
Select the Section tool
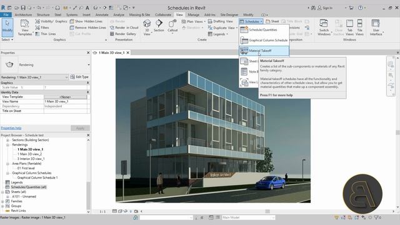coord(159,26)
